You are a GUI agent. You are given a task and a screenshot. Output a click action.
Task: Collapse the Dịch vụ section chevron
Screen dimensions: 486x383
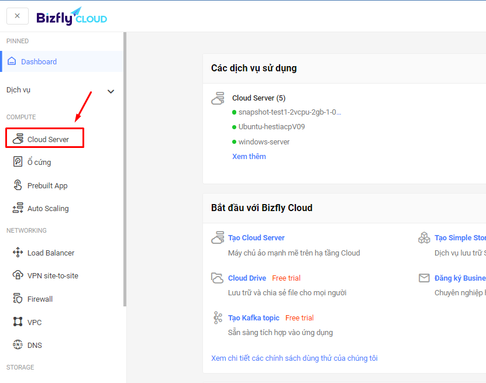111,91
